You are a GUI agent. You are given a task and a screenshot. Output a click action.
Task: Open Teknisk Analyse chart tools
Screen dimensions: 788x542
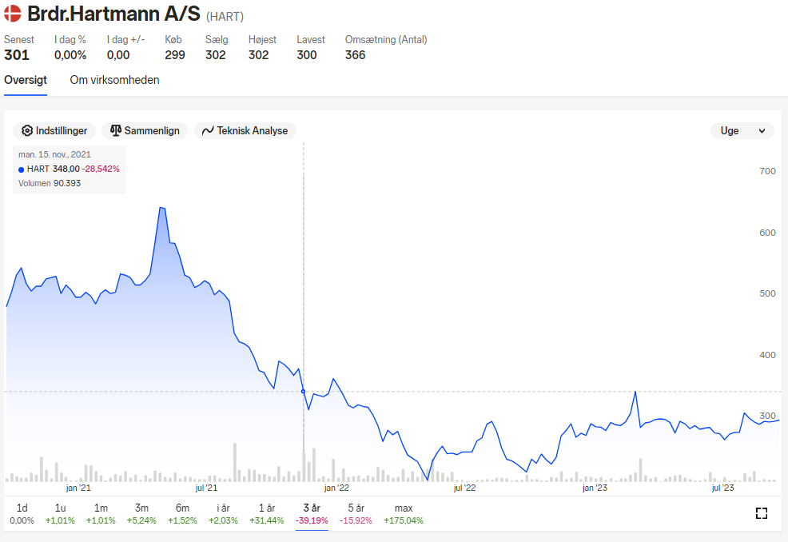tap(245, 131)
